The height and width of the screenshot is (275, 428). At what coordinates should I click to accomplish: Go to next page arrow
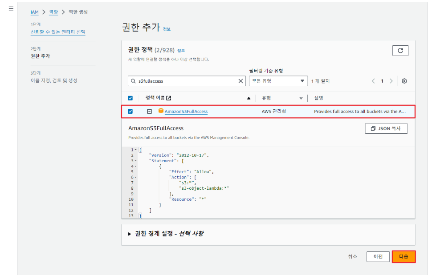click(391, 81)
